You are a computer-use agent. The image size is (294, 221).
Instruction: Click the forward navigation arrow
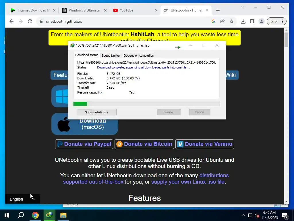21,21
